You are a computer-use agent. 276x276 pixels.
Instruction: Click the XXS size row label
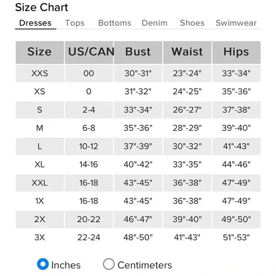coord(39,73)
